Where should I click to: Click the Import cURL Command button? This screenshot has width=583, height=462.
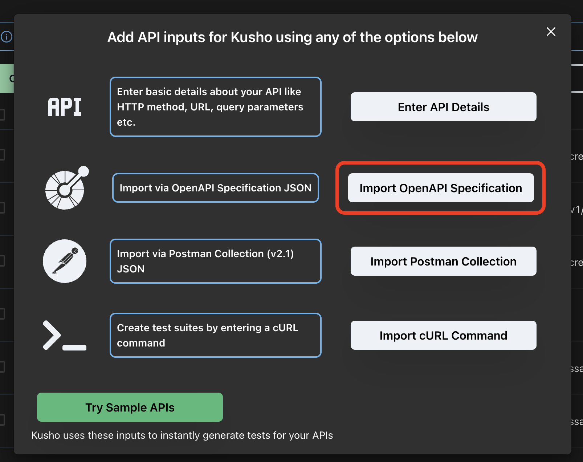[443, 335]
